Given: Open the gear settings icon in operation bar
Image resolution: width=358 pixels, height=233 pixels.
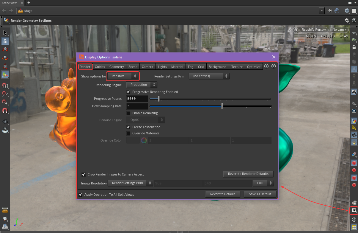Looking at the screenshot, I should [347, 21].
